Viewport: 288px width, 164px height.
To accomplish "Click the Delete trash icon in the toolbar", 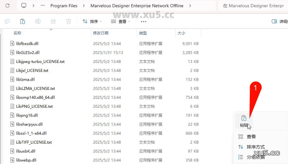I will click(x=69, y=21).
